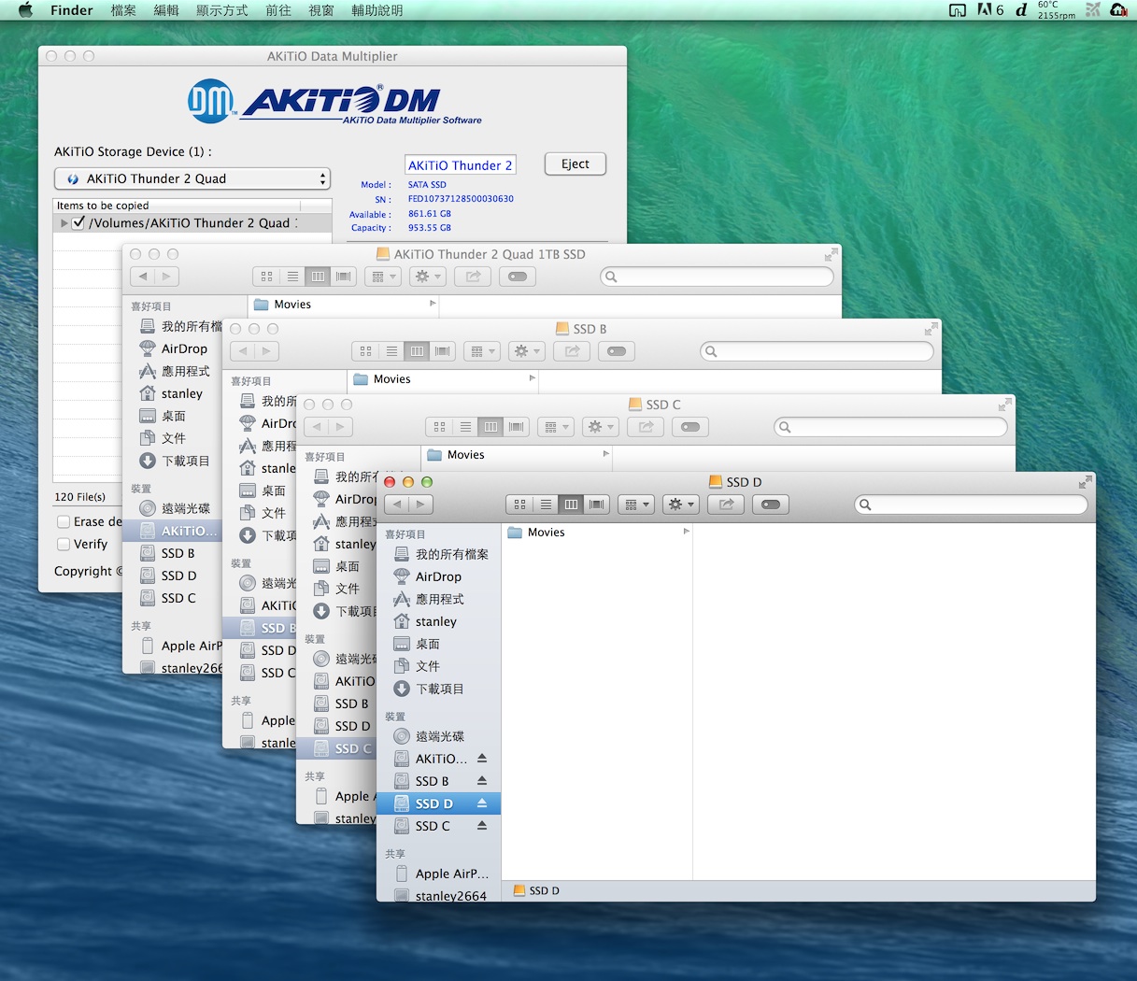This screenshot has height=981, width=1137.
Task: Expand the /Volumes/AKiTiO Thunder 2 Quad tree row
Action: (64, 223)
